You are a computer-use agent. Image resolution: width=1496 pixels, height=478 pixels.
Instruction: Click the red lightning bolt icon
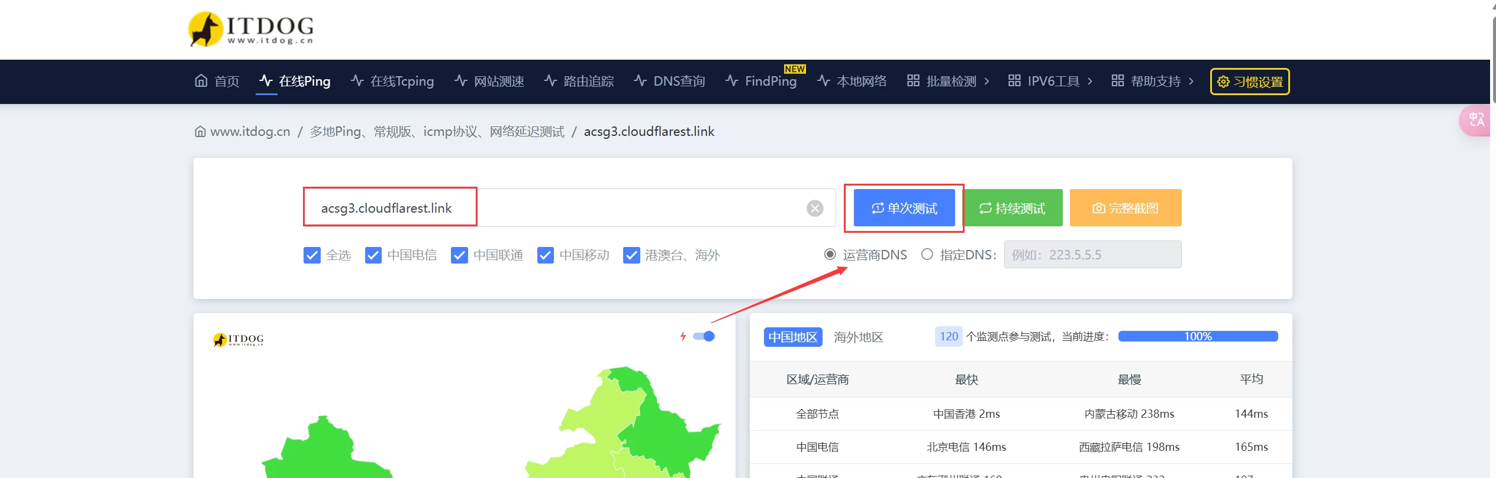pyautogui.click(x=683, y=336)
